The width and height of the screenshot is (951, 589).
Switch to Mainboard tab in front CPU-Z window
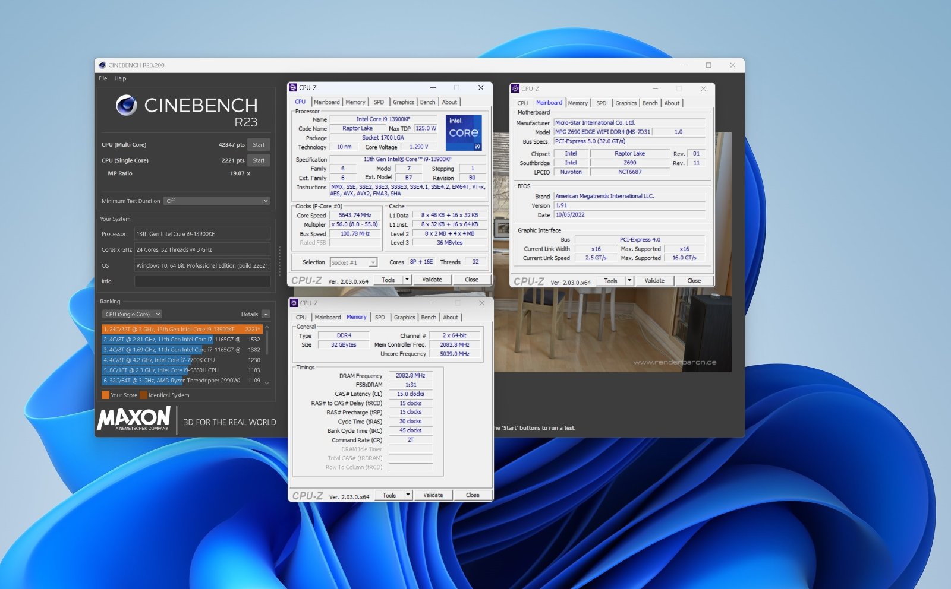click(327, 102)
